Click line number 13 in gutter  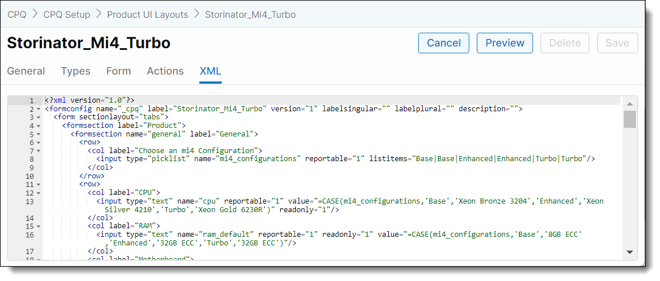[29, 201]
